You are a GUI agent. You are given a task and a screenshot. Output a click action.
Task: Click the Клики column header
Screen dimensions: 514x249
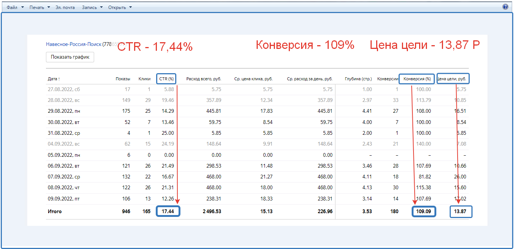[x=144, y=79]
